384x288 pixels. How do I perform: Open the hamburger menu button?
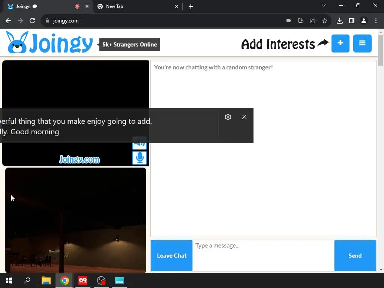pyautogui.click(x=362, y=43)
